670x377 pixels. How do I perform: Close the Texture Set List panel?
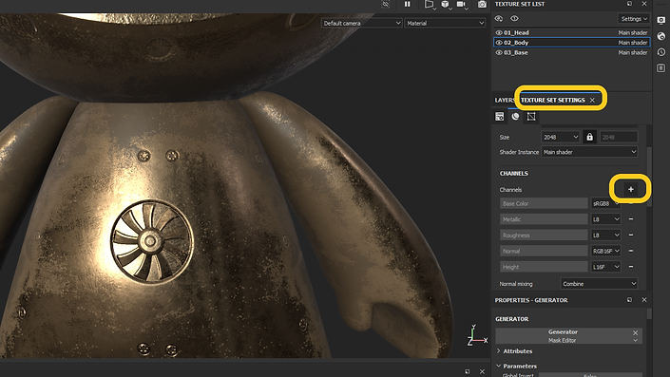point(644,4)
